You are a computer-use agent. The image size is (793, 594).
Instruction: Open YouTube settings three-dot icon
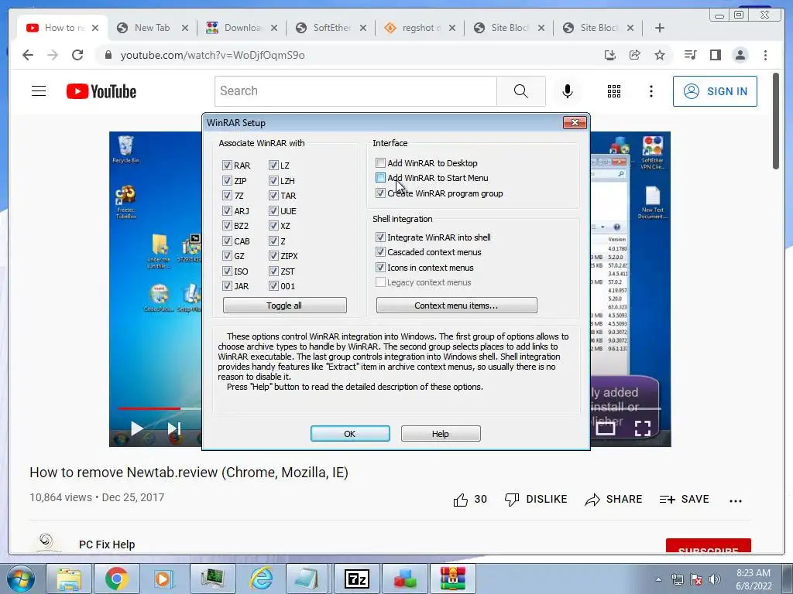tap(651, 91)
